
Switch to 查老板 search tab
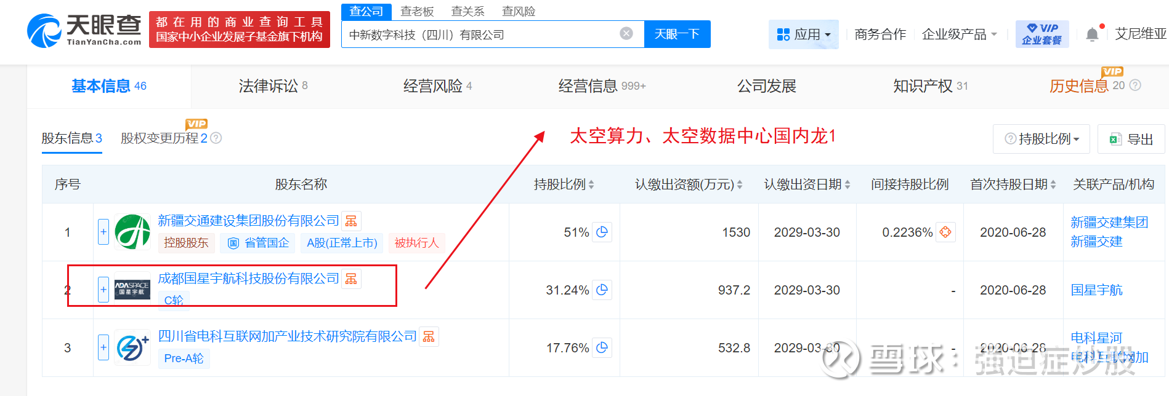pyautogui.click(x=417, y=11)
